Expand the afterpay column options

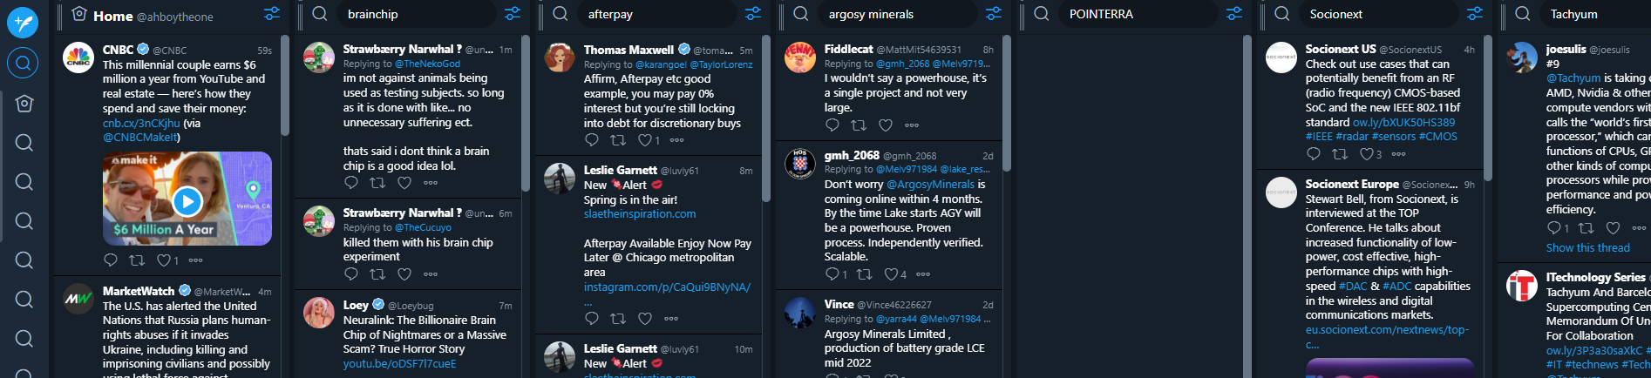pos(753,14)
